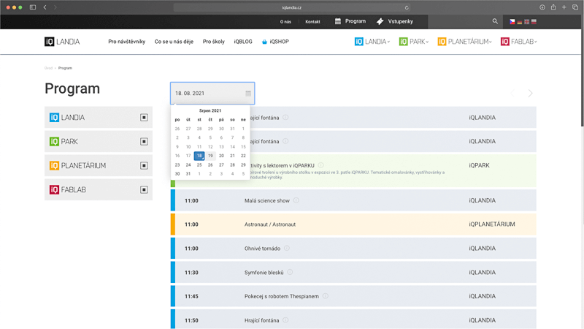Click the info icon next to Malá science show
Screen dimensions: 584x329
tap(296, 200)
